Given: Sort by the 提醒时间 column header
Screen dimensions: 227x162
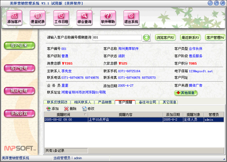Looking at the screenshot, I should coord(64,114).
